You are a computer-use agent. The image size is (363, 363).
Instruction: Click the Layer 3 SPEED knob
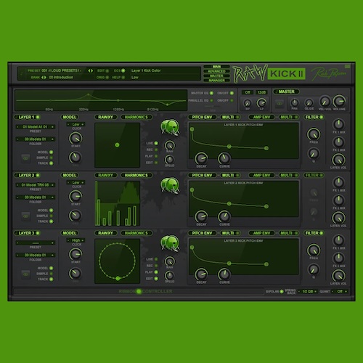[170, 275]
